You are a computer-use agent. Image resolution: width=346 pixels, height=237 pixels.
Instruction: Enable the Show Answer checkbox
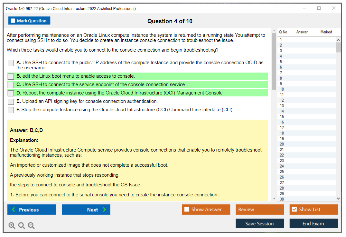click(187, 210)
